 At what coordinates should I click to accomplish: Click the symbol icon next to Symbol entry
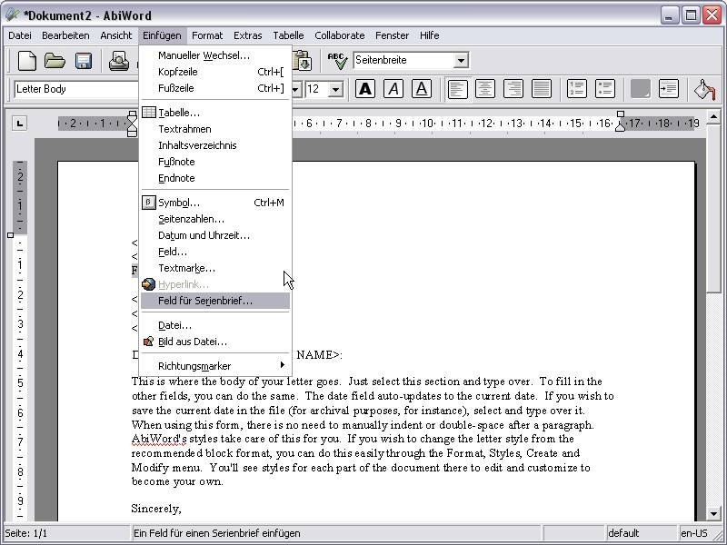click(x=148, y=203)
